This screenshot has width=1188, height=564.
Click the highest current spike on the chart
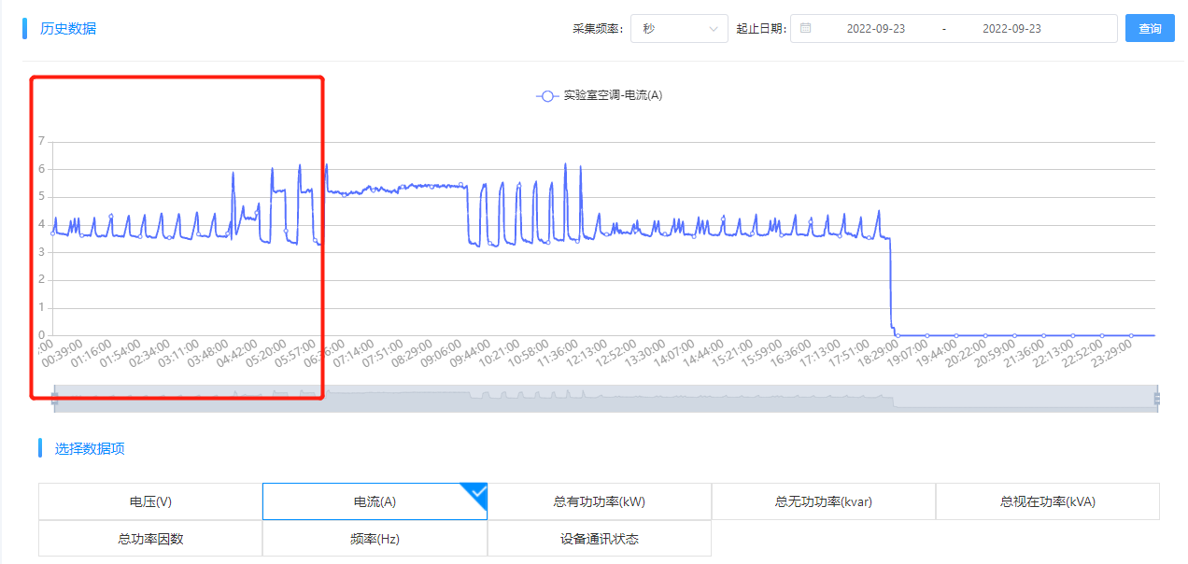tap(565, 164)
